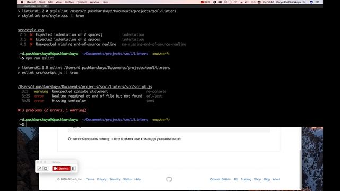The image size is (340, 191).
Task: Open the Status link in GitHub footer
Action: pos(127,179)
